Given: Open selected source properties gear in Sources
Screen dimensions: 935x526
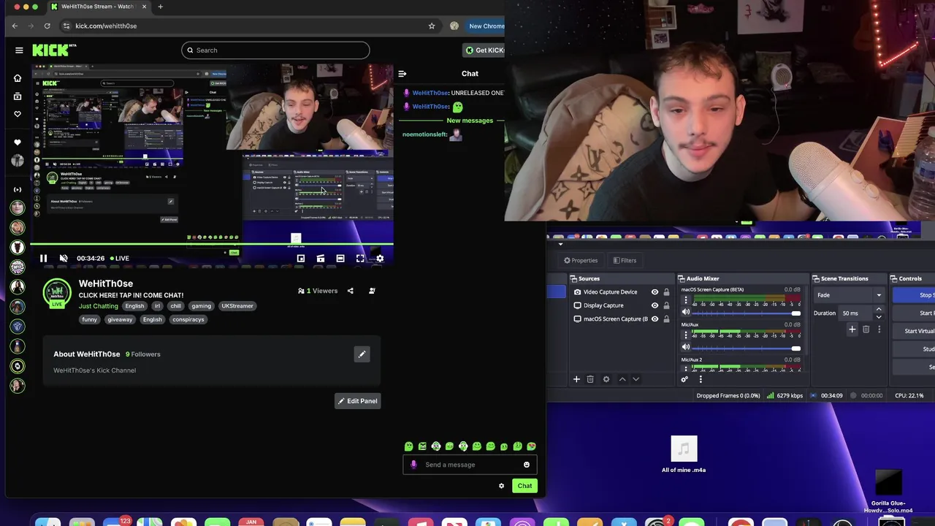Looking at the screenshot, I should click(x=606, y=379).
